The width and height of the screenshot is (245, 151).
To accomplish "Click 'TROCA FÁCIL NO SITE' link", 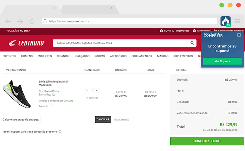I will [18, 31].
